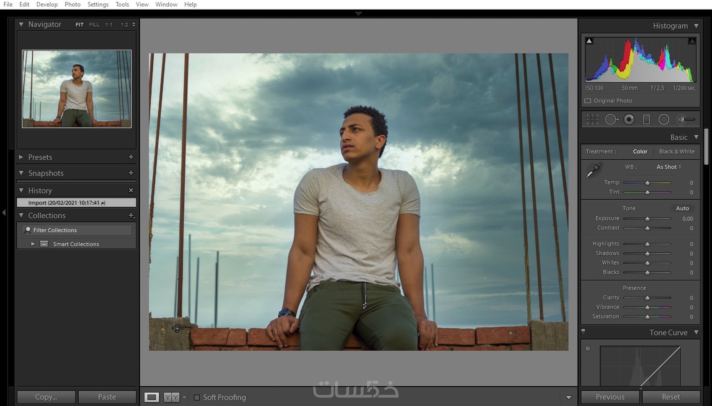The height and width of the screenshot is (406, 712).
Task: Select the Red Eye Correction tool
Action: tap(629, 120)
